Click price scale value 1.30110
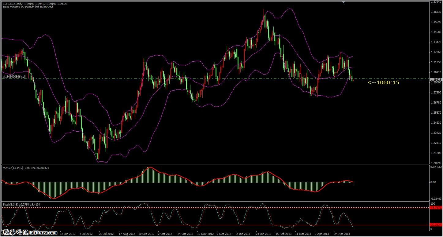The height and width of the screenshot is (237, 443). coord(436,72)
